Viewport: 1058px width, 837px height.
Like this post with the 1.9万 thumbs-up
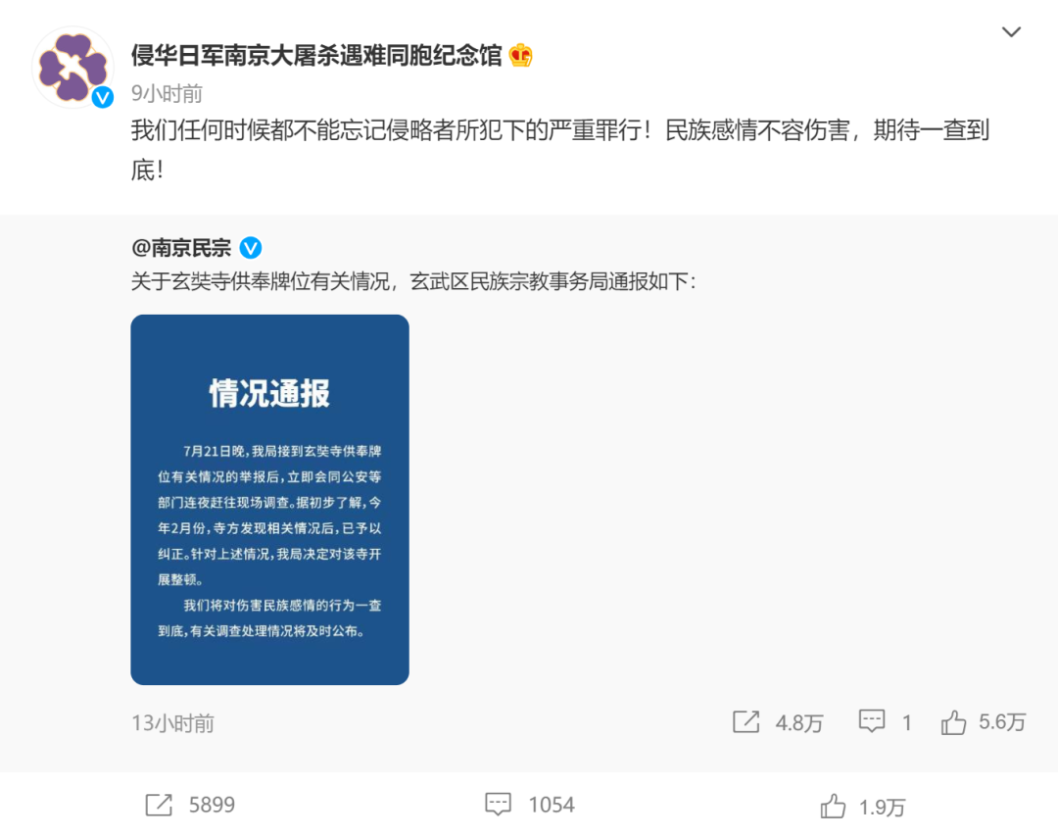pyautogui.click(x=834, y=806)
